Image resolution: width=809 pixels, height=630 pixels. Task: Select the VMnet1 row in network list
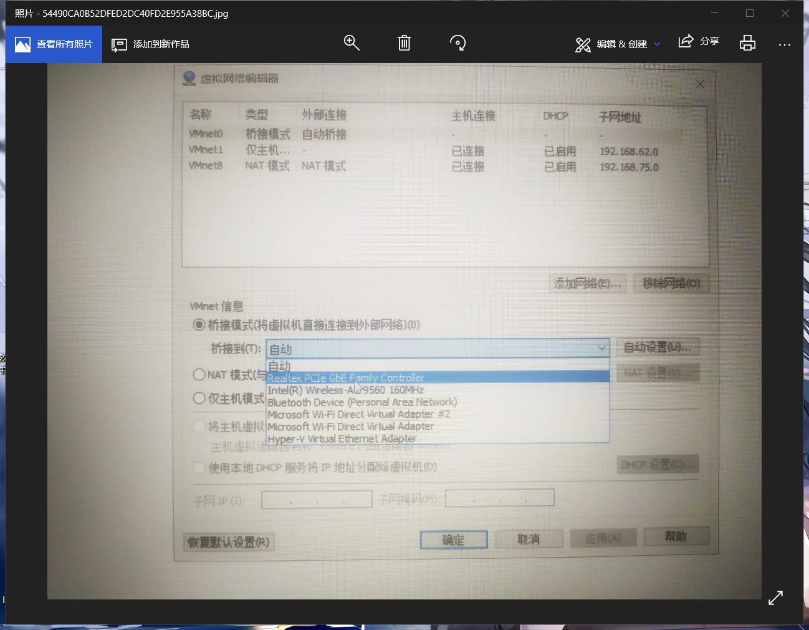(445, 150)
